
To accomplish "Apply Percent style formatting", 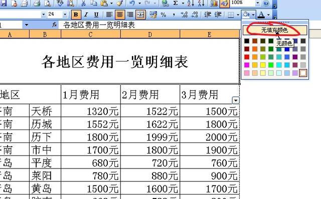I will click(x=164, y=14).
